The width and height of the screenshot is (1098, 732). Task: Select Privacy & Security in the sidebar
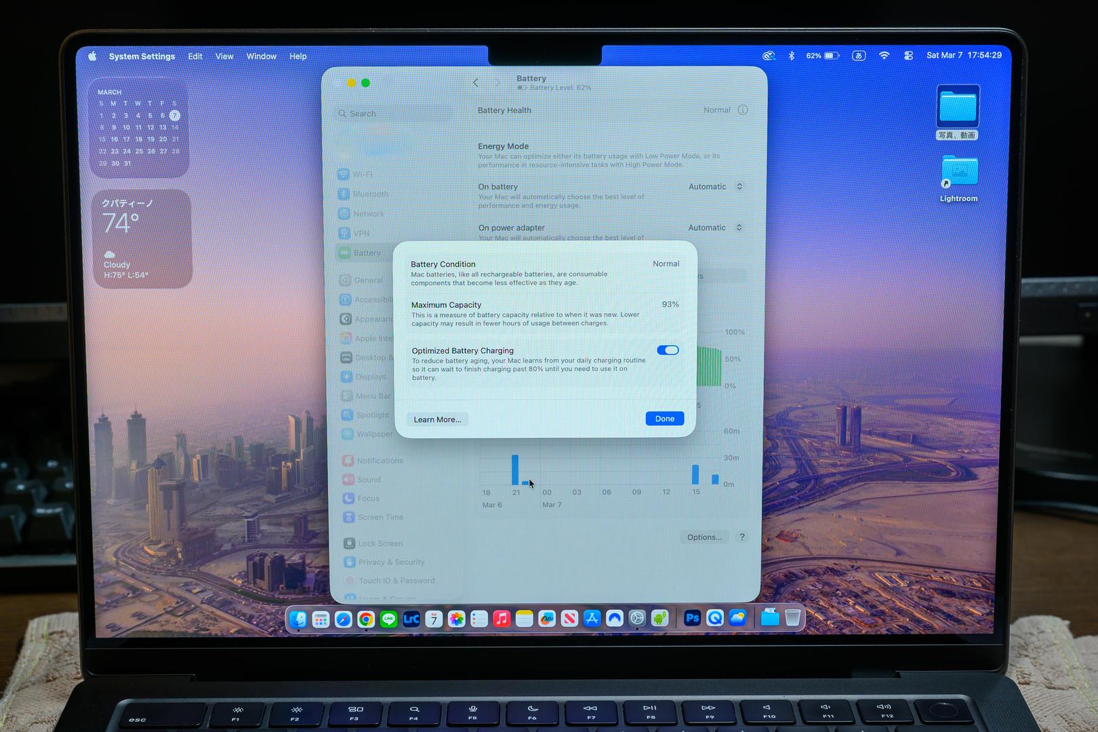click(403, 562)
